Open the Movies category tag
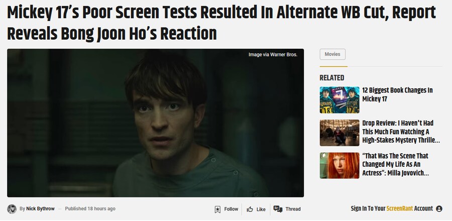The image size is (452, 221). [332, 54]
